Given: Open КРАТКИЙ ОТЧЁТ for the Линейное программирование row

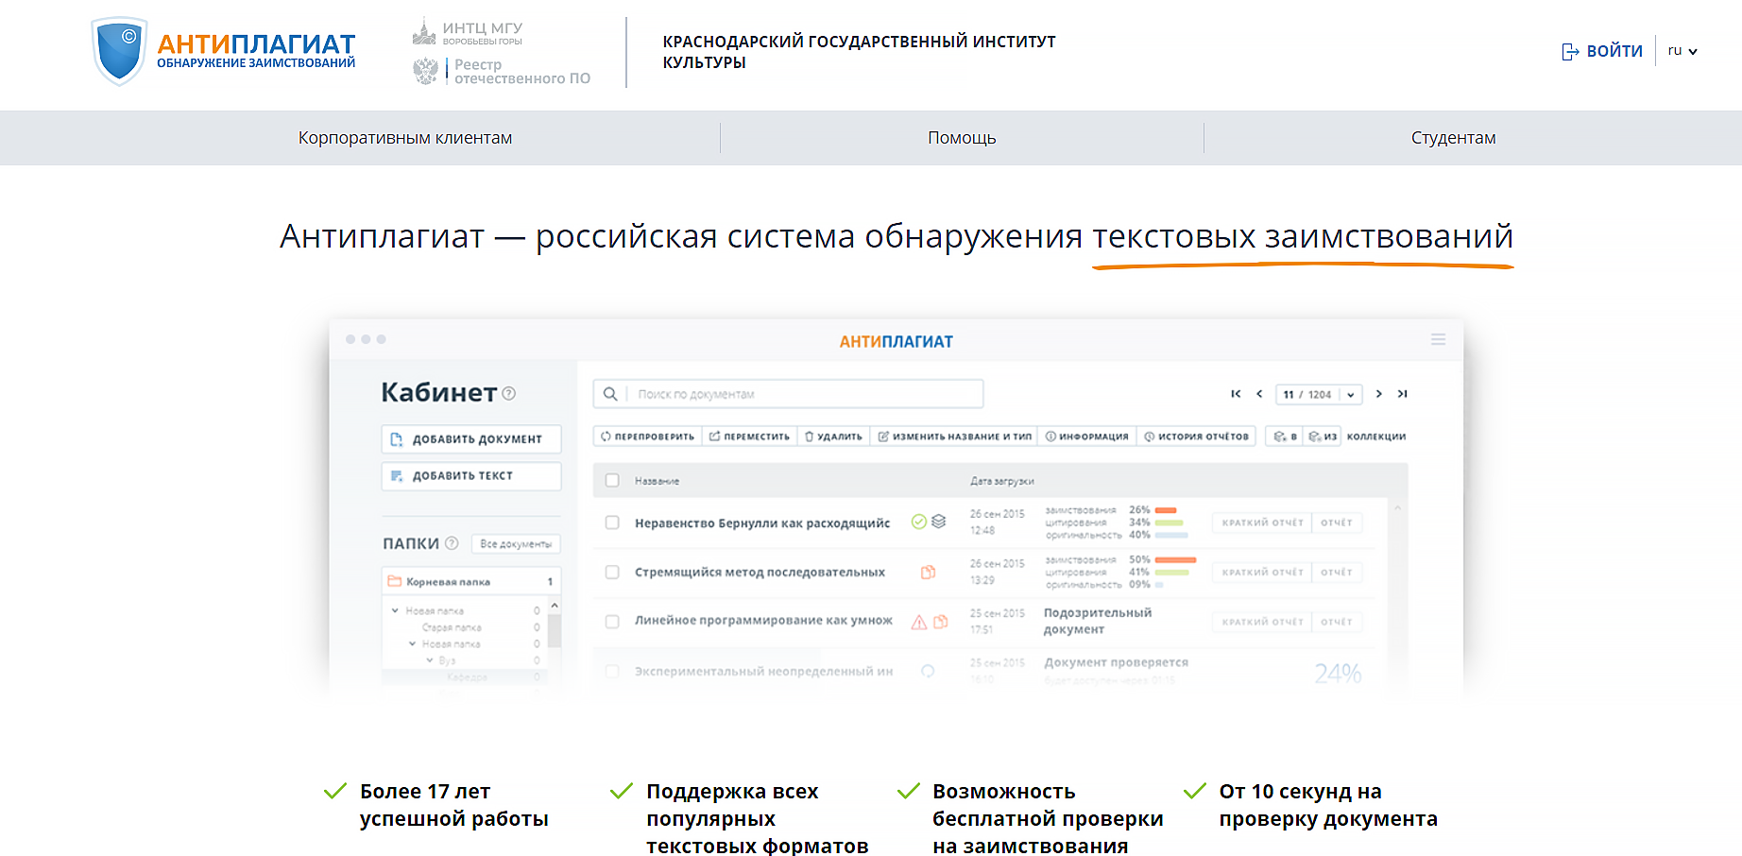Looking at the screenshot, I should [x=1262, y=622].
